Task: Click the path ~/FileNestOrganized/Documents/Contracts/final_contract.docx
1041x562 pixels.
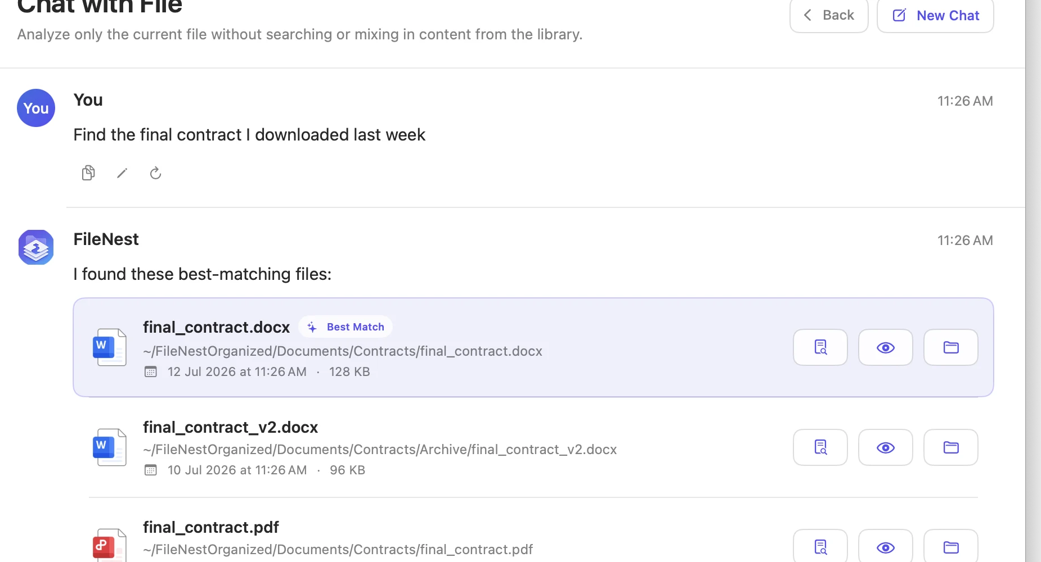Action: tap(343, 351)
